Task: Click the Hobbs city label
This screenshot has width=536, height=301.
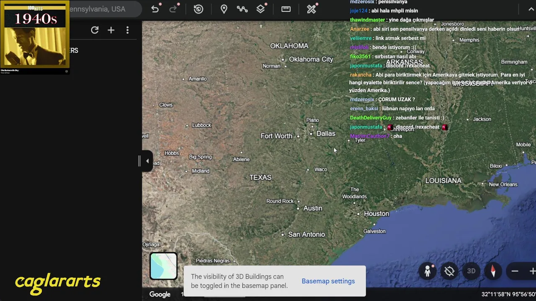Action: [x=172, y=153]
